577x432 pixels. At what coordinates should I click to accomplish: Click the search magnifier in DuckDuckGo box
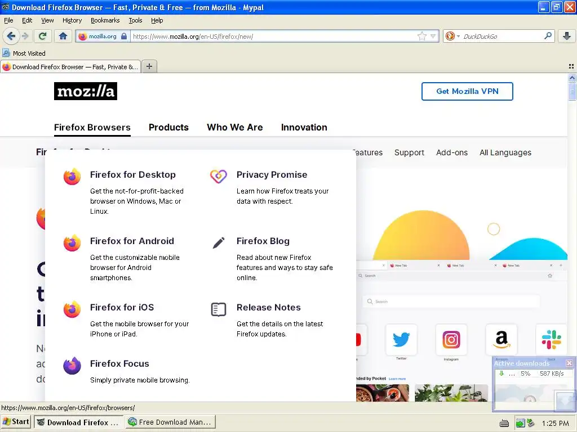(548, 36)
